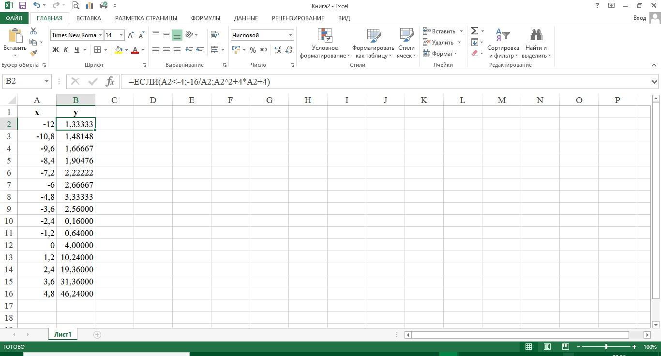Viewport: 661px width, 356px height.
Task: Open the font size dropdown
Action: [x=121, y=35]
